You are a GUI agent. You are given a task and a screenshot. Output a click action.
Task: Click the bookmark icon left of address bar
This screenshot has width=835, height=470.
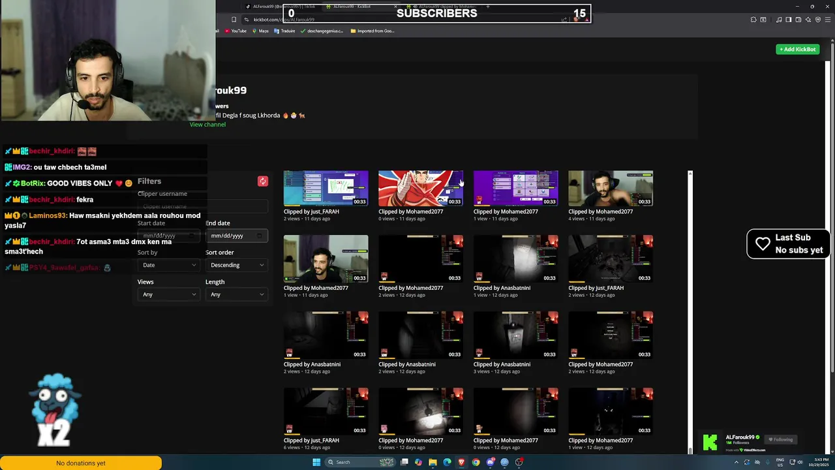[234, 20]
